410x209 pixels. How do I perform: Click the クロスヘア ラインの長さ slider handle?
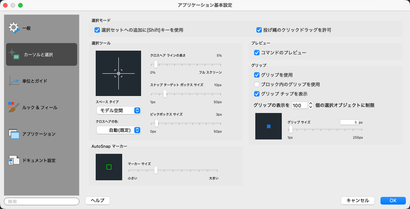click(x=156, y=64)
